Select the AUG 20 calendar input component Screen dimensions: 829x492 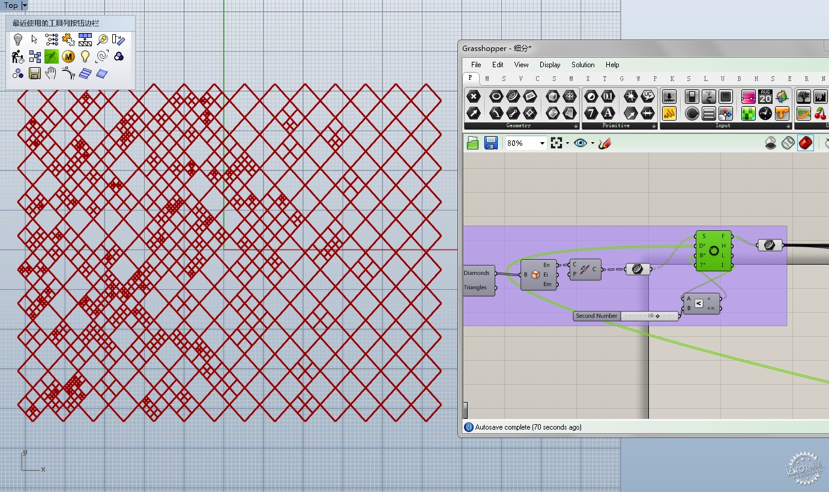point(765,97)
